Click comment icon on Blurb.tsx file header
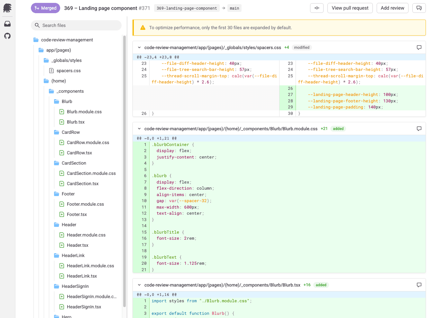Viewport: 441px width, 318px height. (x=419, y=285)
